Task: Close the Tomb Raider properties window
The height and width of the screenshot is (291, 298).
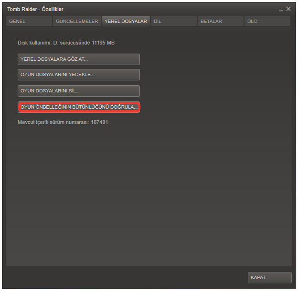Action: [x=288, y=9]
